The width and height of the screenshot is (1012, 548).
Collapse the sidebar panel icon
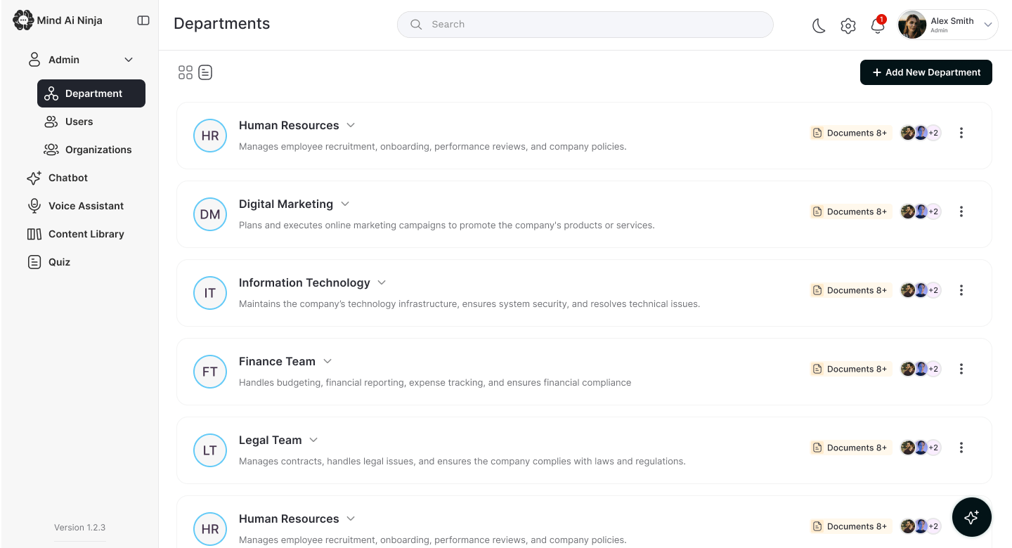point(143,20)
